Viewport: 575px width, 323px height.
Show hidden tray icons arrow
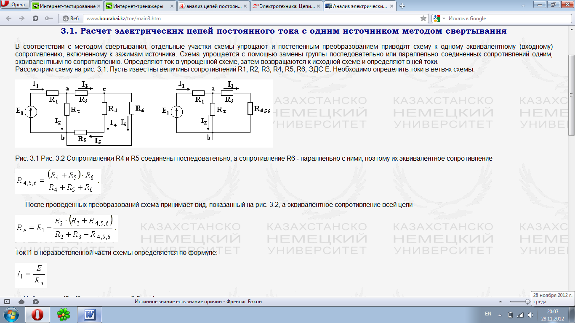(x=500, y=315)
